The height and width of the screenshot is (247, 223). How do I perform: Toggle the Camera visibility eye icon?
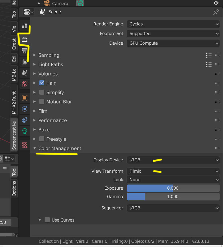216,3
